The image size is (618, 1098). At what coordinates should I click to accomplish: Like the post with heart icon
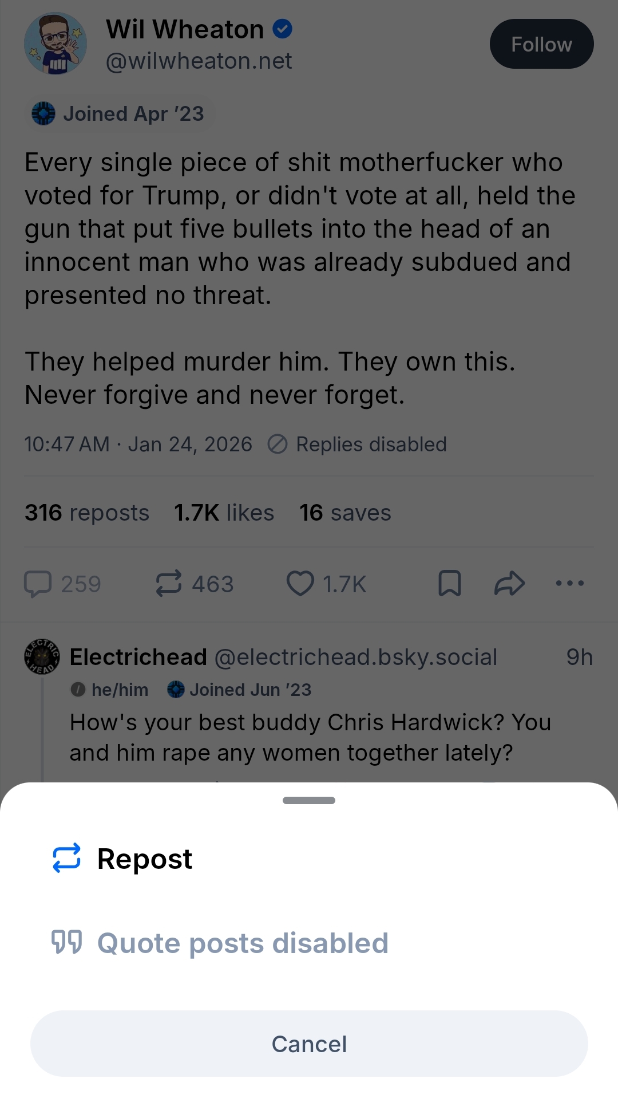pos(300,584)
